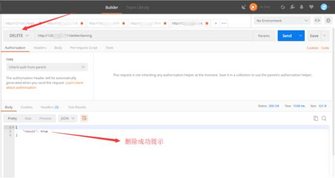Open the No Environment dropdown

282,21
